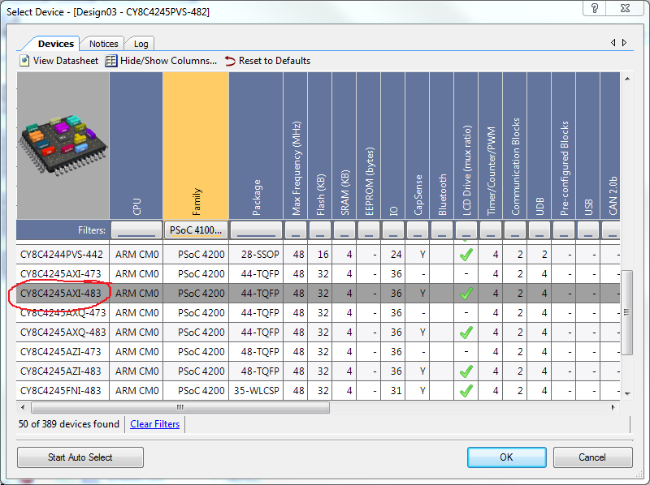The height and width of the screenshot is (485, 650).
Task: Open the SRAM (KB) column filter
Action: 344,230
